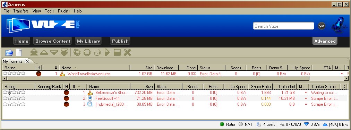351x130 pixels.
Task: Move the torrent to bottom of queue
Action: [x=64, y=53]
